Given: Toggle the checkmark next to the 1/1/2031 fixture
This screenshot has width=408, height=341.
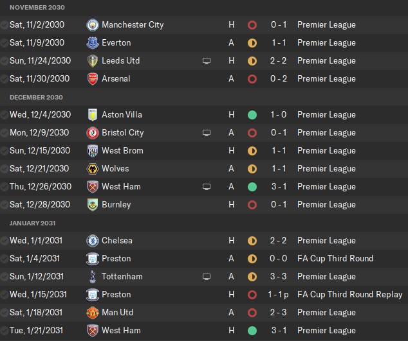Looking at the screenshot, I should tap(5, 241).
